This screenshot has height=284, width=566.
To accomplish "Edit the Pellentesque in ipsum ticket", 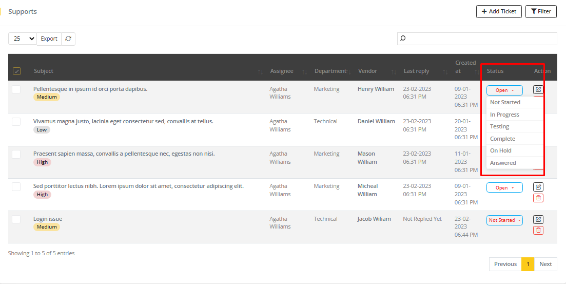I will (538, 89).
